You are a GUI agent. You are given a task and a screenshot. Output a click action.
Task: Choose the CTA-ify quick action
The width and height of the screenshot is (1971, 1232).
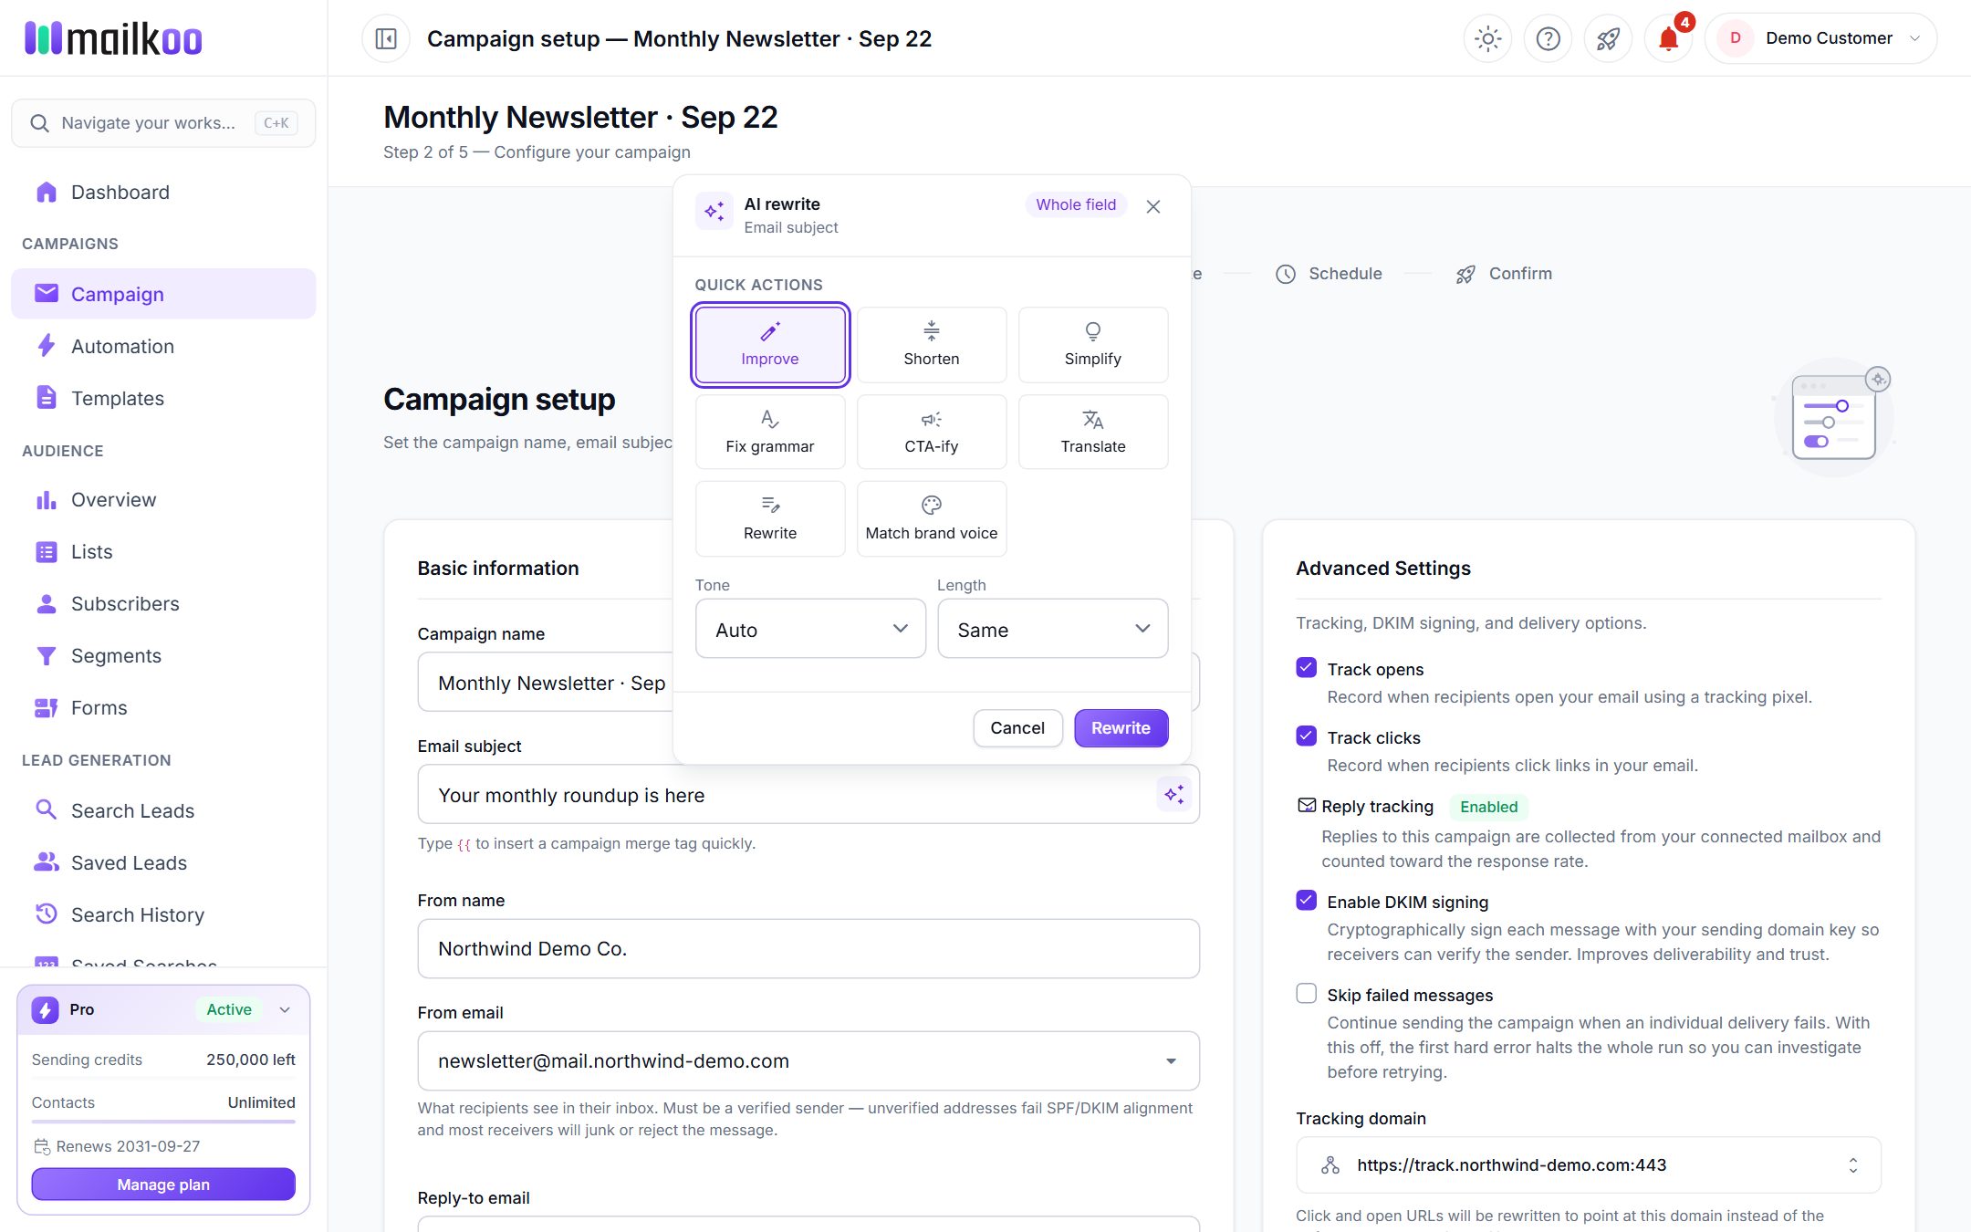pos(932,432)
